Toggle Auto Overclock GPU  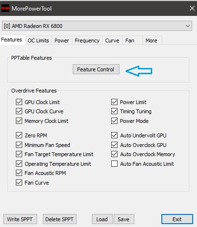coord(114,145)
